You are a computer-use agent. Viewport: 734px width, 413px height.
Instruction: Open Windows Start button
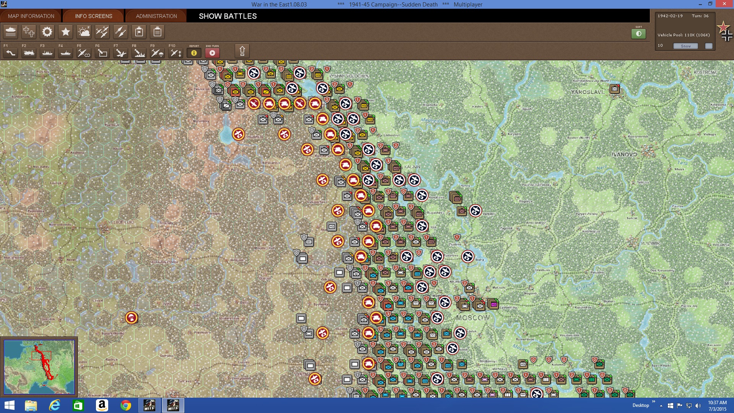tap(9, 405)
